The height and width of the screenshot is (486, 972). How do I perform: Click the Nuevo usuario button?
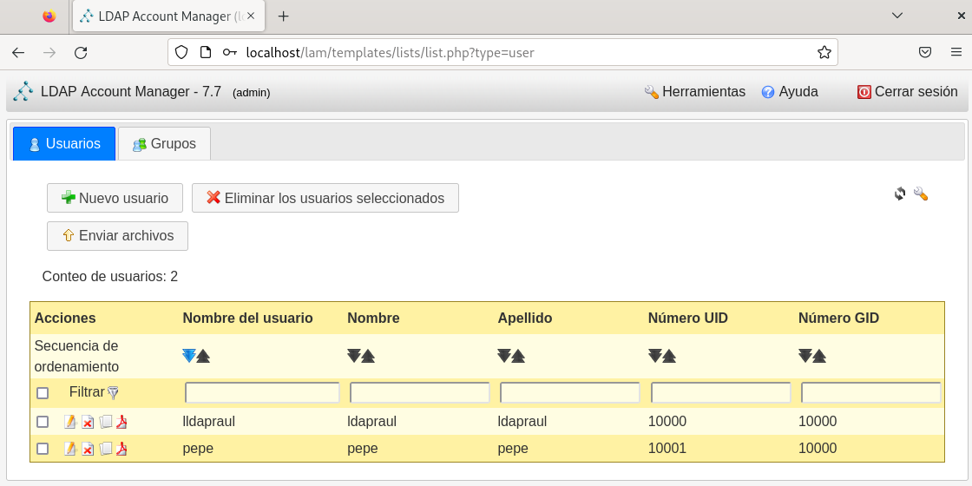[115, 198]
